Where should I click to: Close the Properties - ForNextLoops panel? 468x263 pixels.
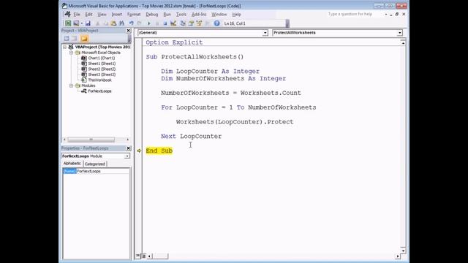point(129,148)
